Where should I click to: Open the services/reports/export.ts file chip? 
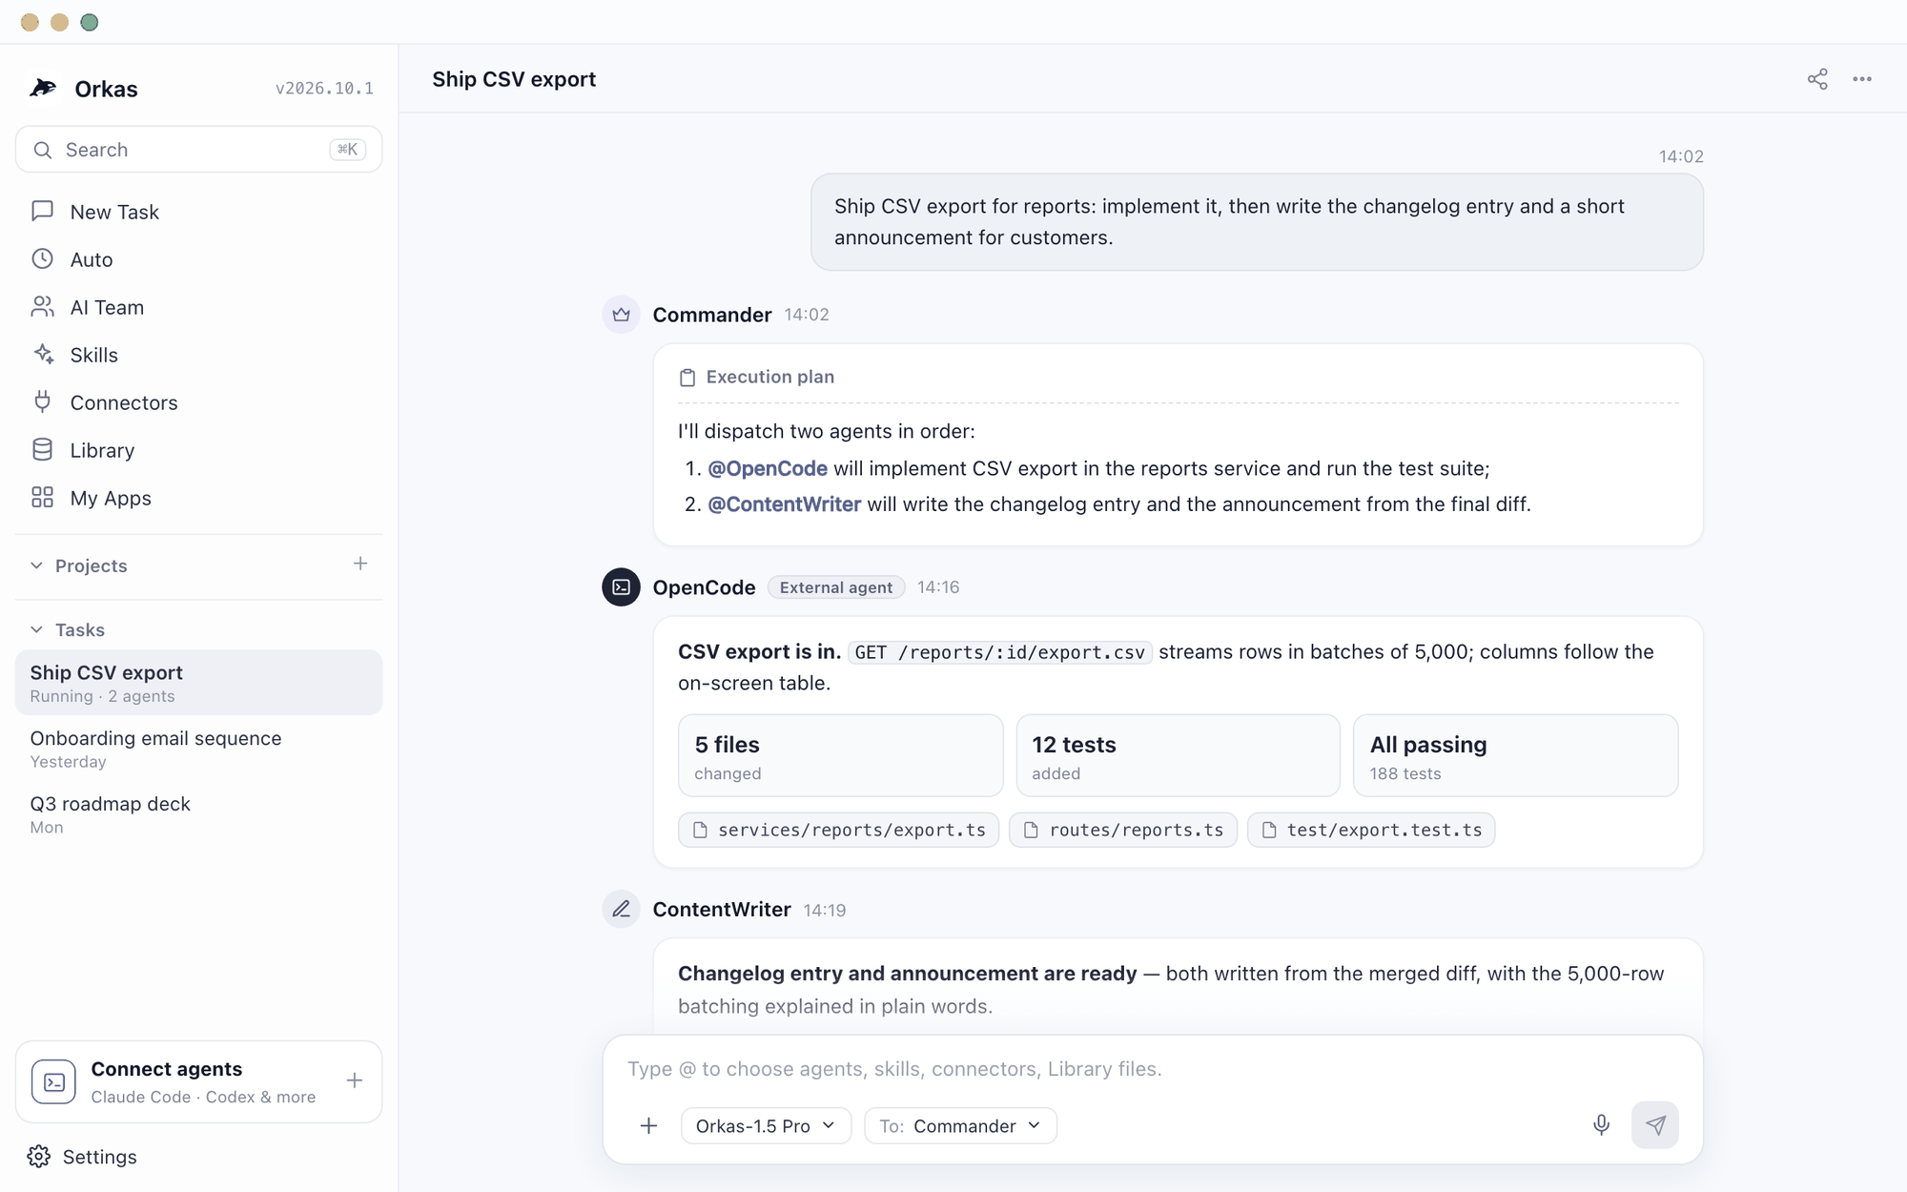838,830
